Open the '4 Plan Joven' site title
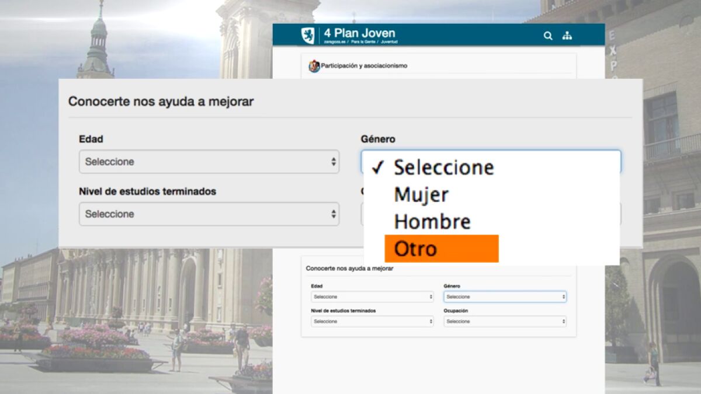Viewport: 701px width, 394px height. (x=359, y=33)
